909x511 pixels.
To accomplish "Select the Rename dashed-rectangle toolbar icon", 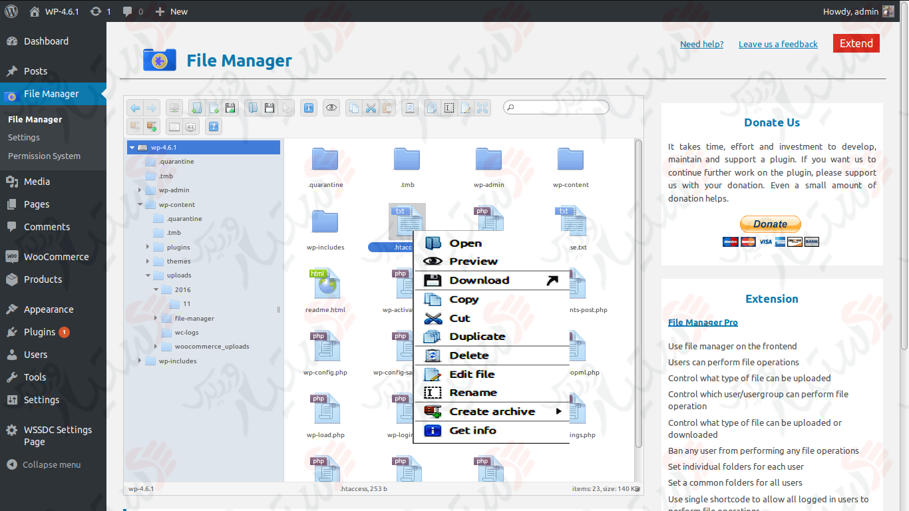I will [449, 108].
